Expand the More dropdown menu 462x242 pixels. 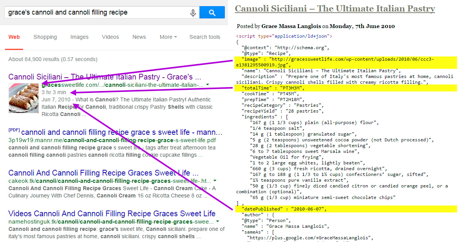tap(168, 37)
